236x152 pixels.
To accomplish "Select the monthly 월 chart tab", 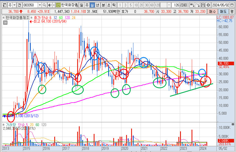I will click(92, 5).
